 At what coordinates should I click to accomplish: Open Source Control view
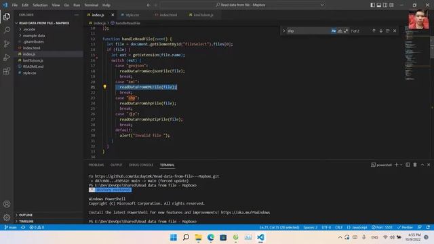tap(7, 43)
